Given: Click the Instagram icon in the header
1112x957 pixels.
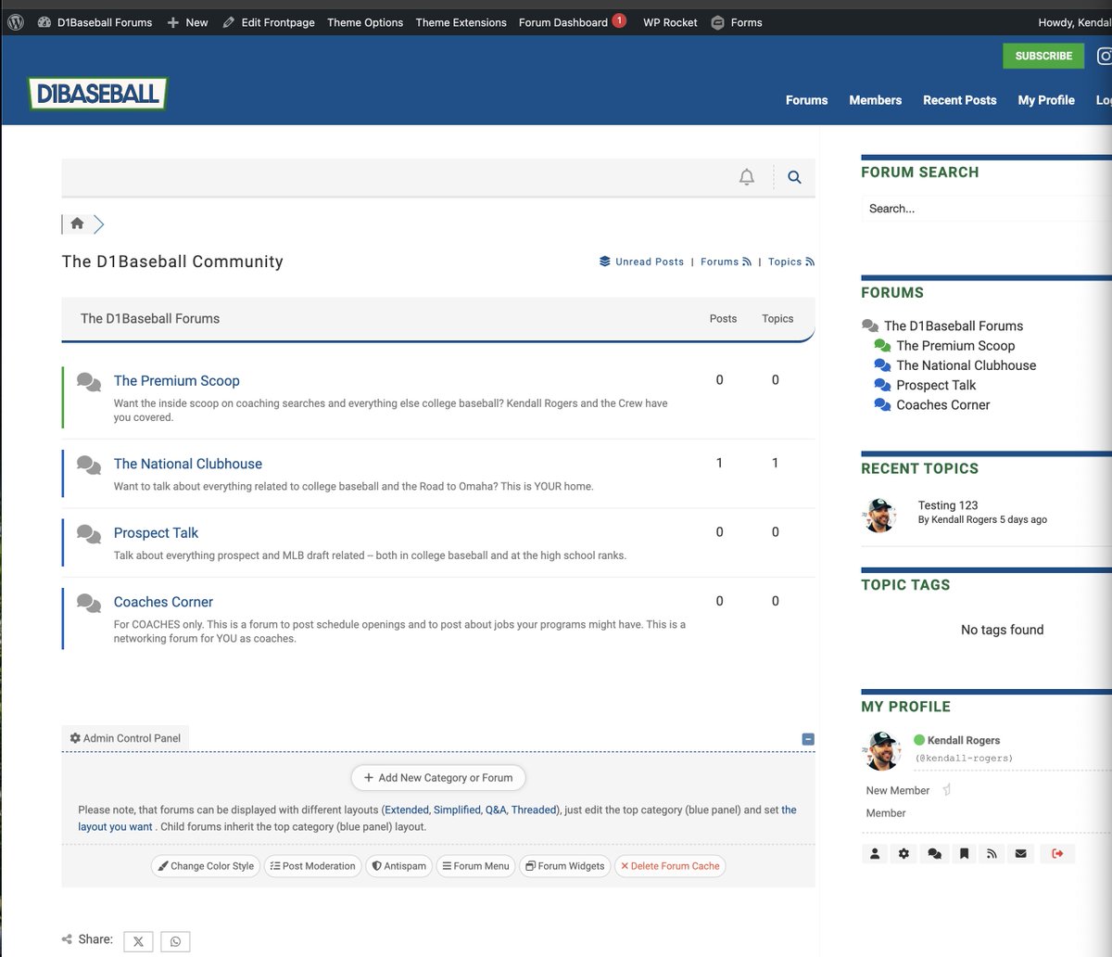Looking at the screenshot, I should tap(1105, 56).
